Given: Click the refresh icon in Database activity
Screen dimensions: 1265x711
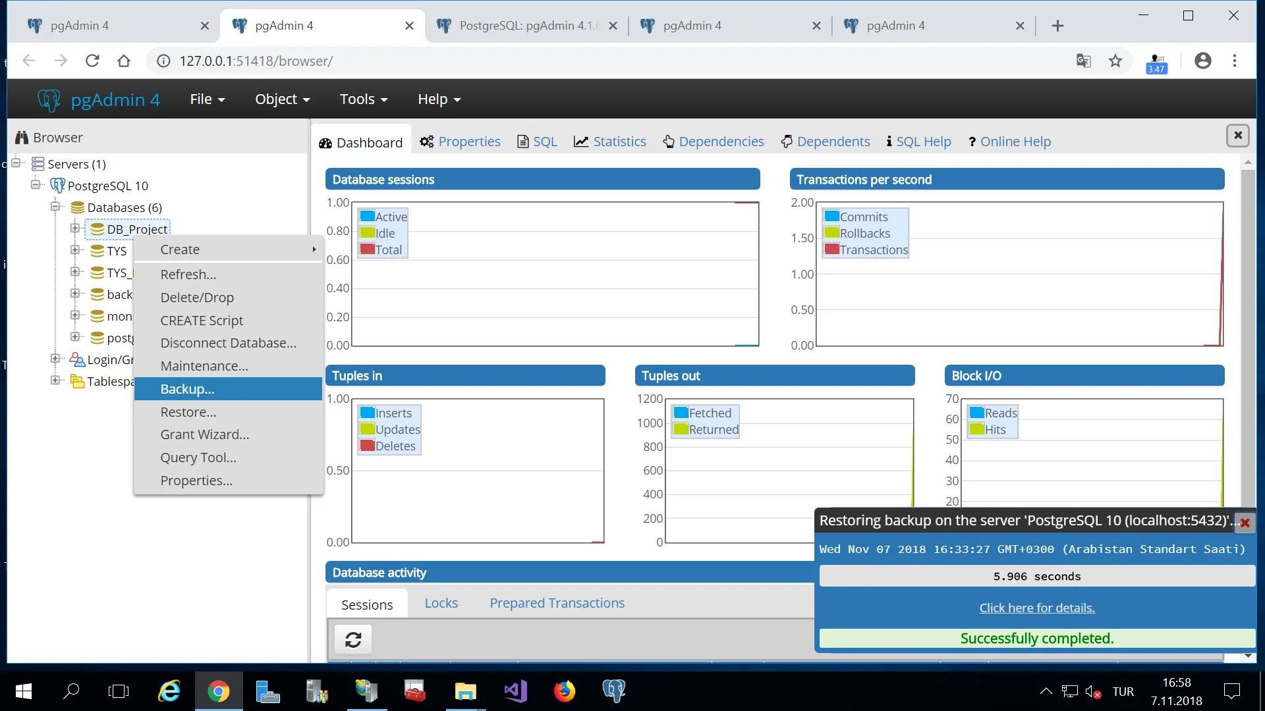Looking at the screenshot, I should [x=353, y=639].
